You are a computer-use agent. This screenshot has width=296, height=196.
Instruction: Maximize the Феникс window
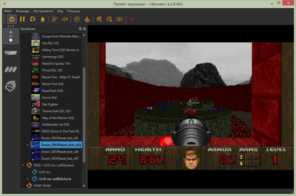tap(279, 3)
